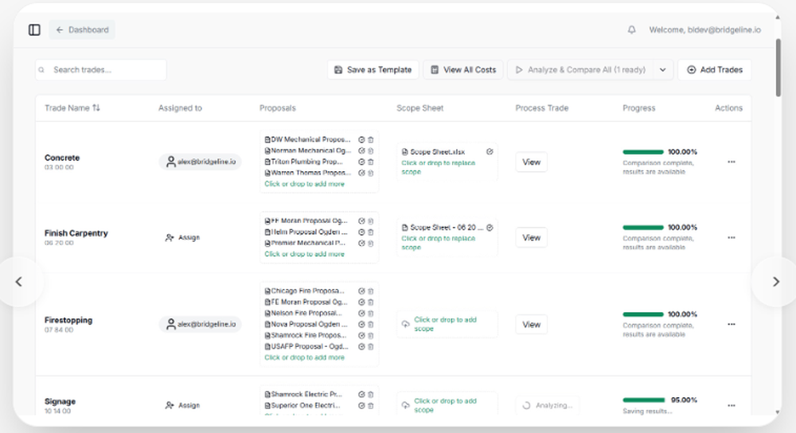Click the check-circle icon beside Warren Thomas proposal
796x433 pixels.
[361, 173]
